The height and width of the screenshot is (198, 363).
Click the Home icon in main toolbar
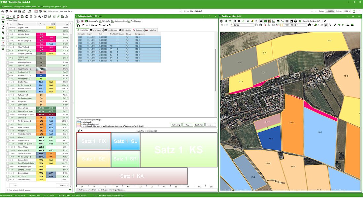(3, 11)
